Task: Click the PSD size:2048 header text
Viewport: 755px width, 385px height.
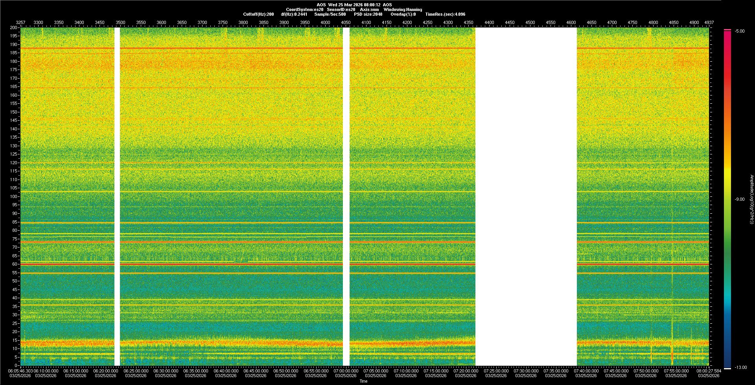Action: coord(368,14)
